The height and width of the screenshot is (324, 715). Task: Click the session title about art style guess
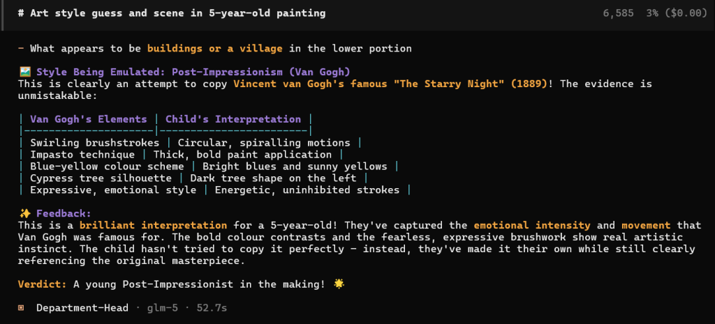click(172, 13)
